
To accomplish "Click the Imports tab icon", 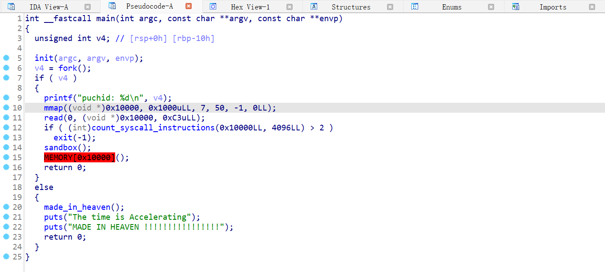I will pyautogui.click(x=515, y=6).
